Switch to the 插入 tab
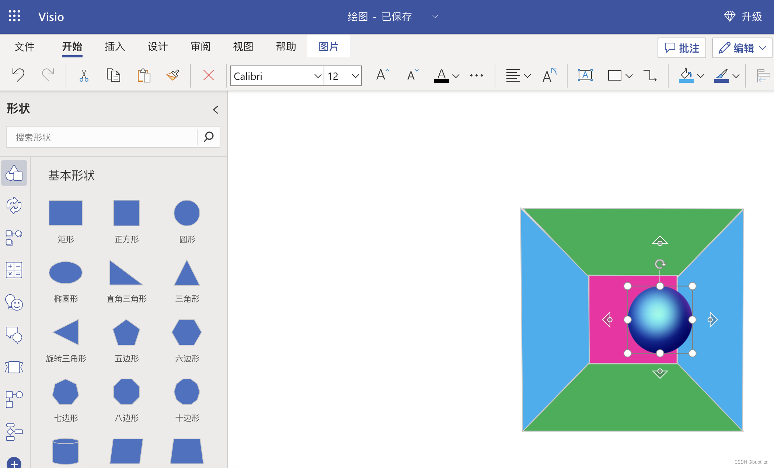 point(115,47)
